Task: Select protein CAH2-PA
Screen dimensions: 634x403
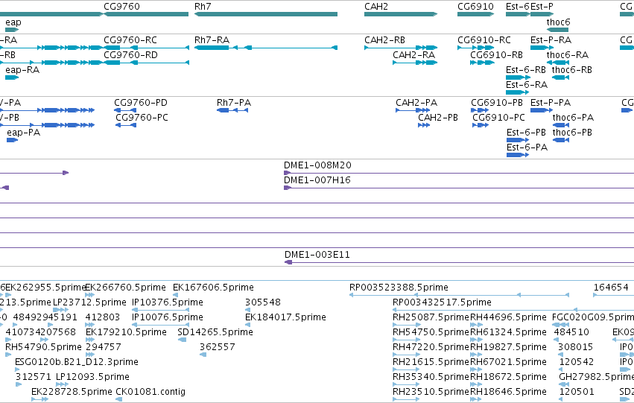Action: tap(413, 110)
